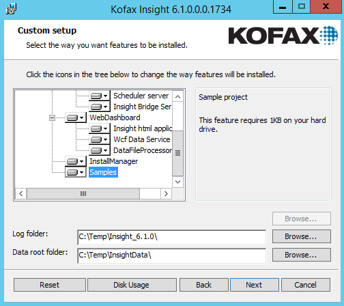Click the feature tree scroll up arrow

click(x=178, y=96)
